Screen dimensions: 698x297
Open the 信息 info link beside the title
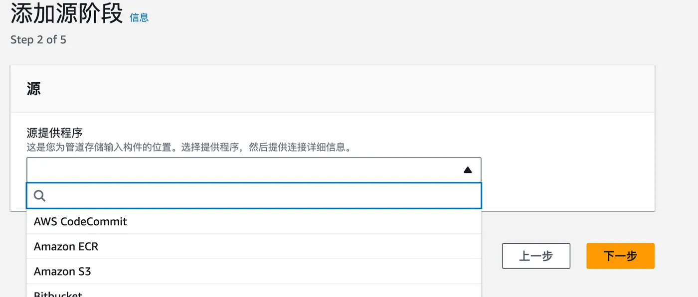pos(139,17)
